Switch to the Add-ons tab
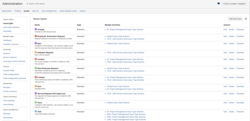 point(35,11)
